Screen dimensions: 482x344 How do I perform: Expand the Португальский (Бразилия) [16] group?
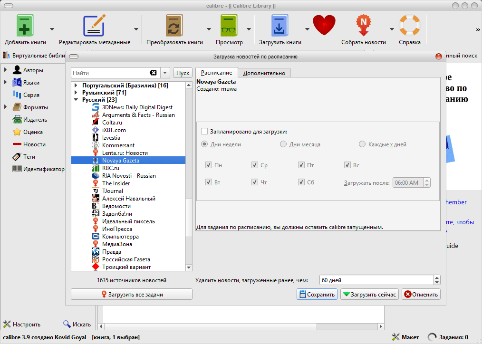[x=76, y=86]
